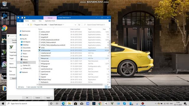The width and height of the screenshot is (189, 106).
Task: Open the File tab
Action: (x=20, y=21)
